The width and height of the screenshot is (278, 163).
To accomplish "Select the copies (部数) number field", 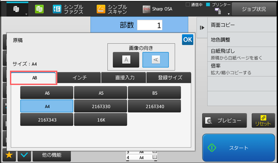I will pos(149,25).
